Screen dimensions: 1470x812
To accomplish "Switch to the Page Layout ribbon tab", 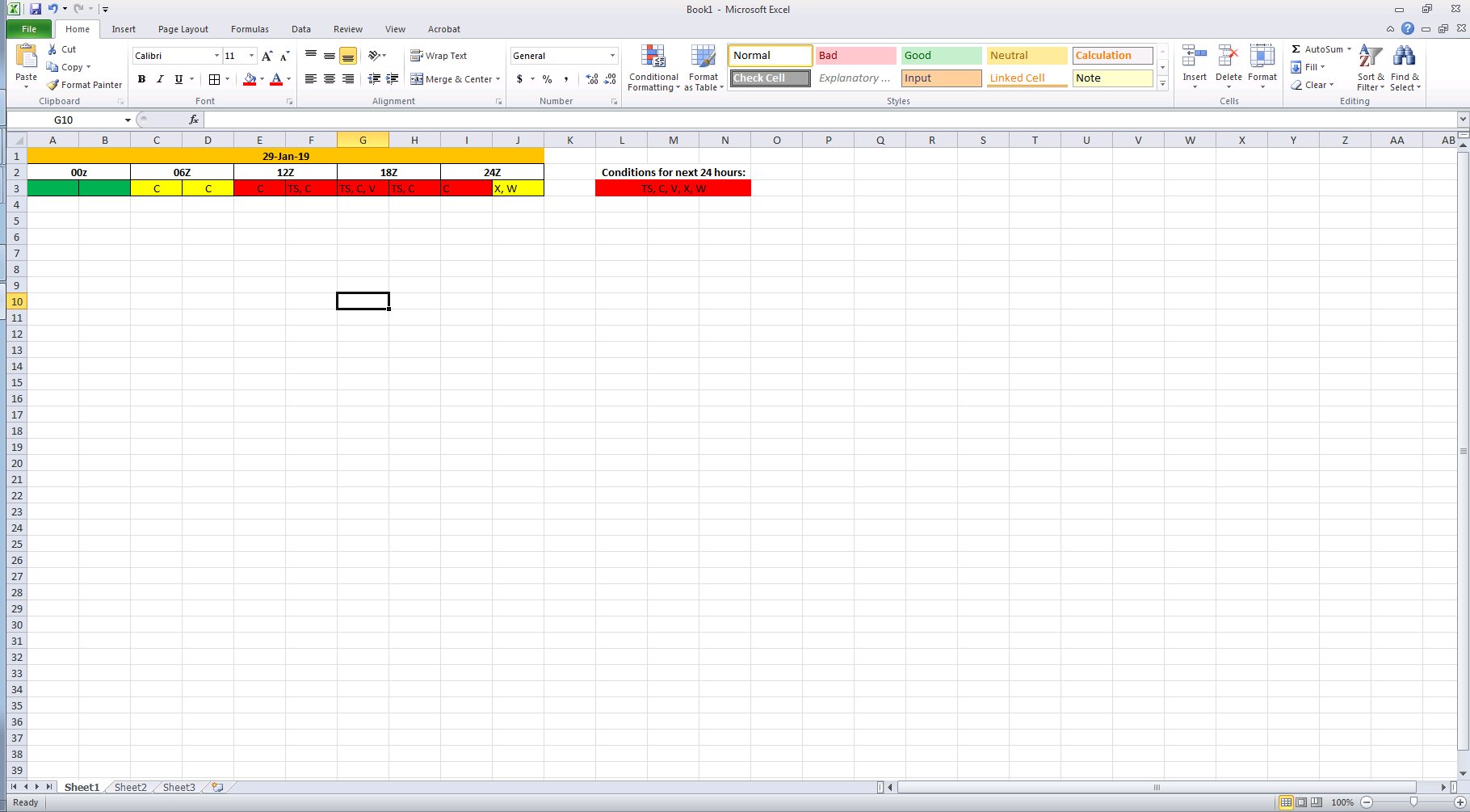I will click(183, 29).
